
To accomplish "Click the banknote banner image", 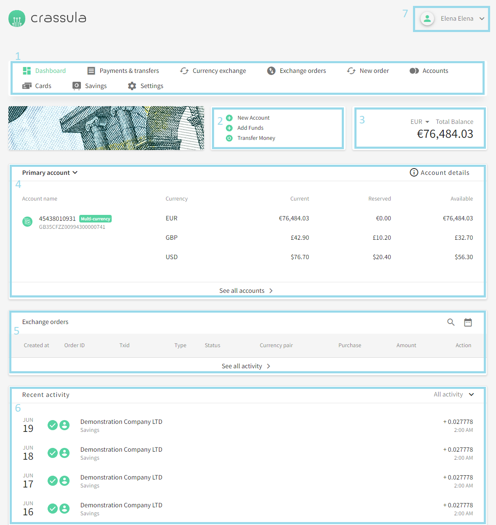I will [x=106, y=128].
